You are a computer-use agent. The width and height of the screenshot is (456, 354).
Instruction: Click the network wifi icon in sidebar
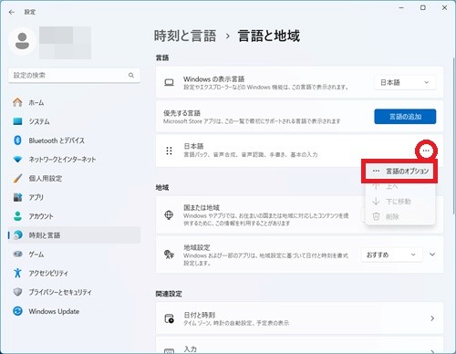tap(17, 160)
